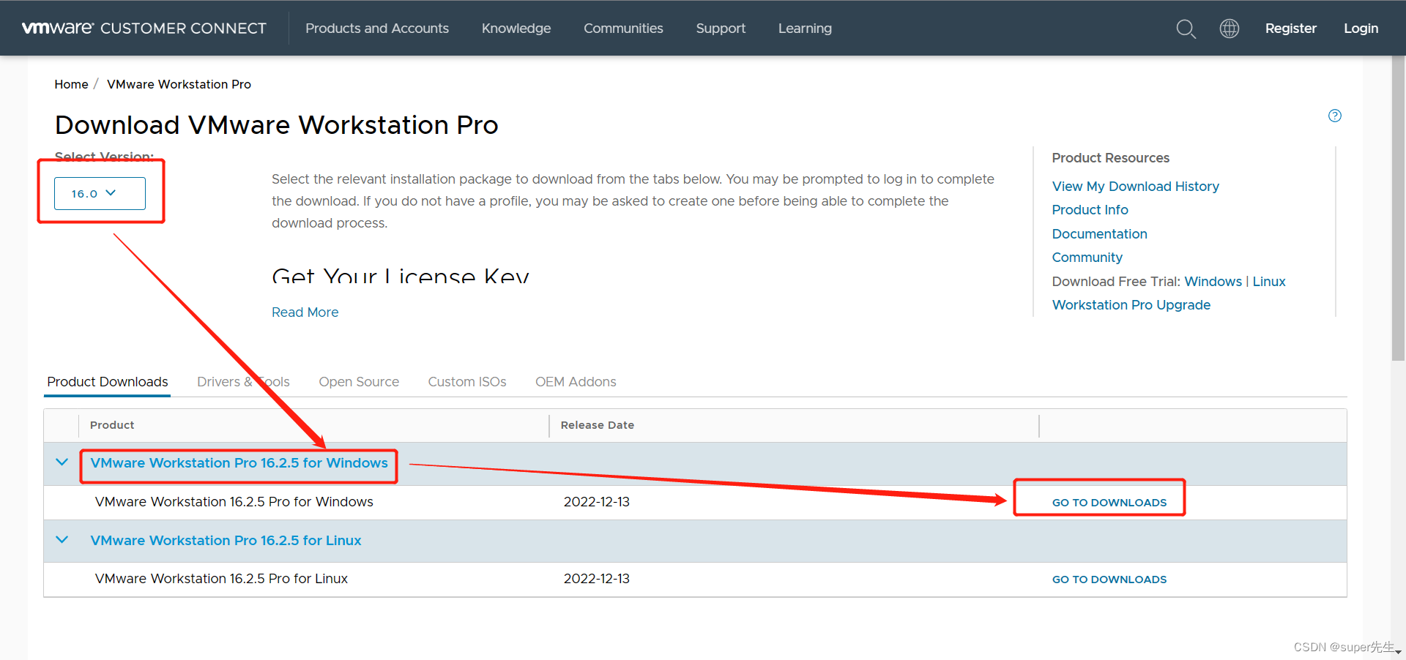Click VMware Workstation Pro breadcrumb
Viewport: 1406px width, 660px height.
click(x=179, y=84)
